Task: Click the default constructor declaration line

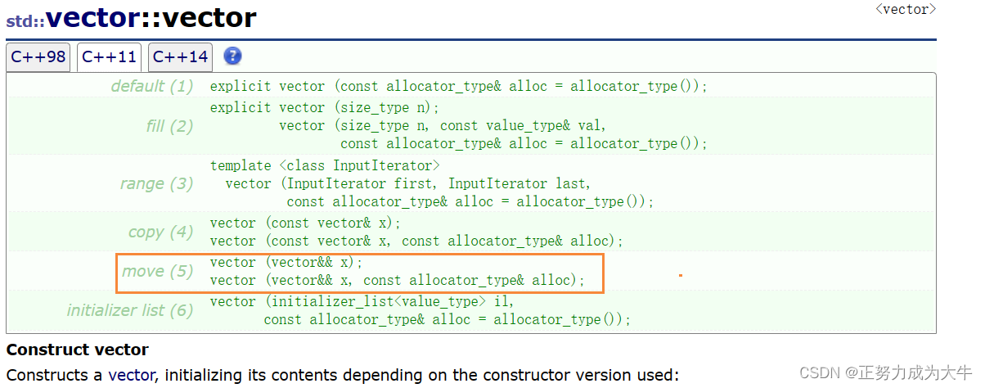Action: [459, 86]
